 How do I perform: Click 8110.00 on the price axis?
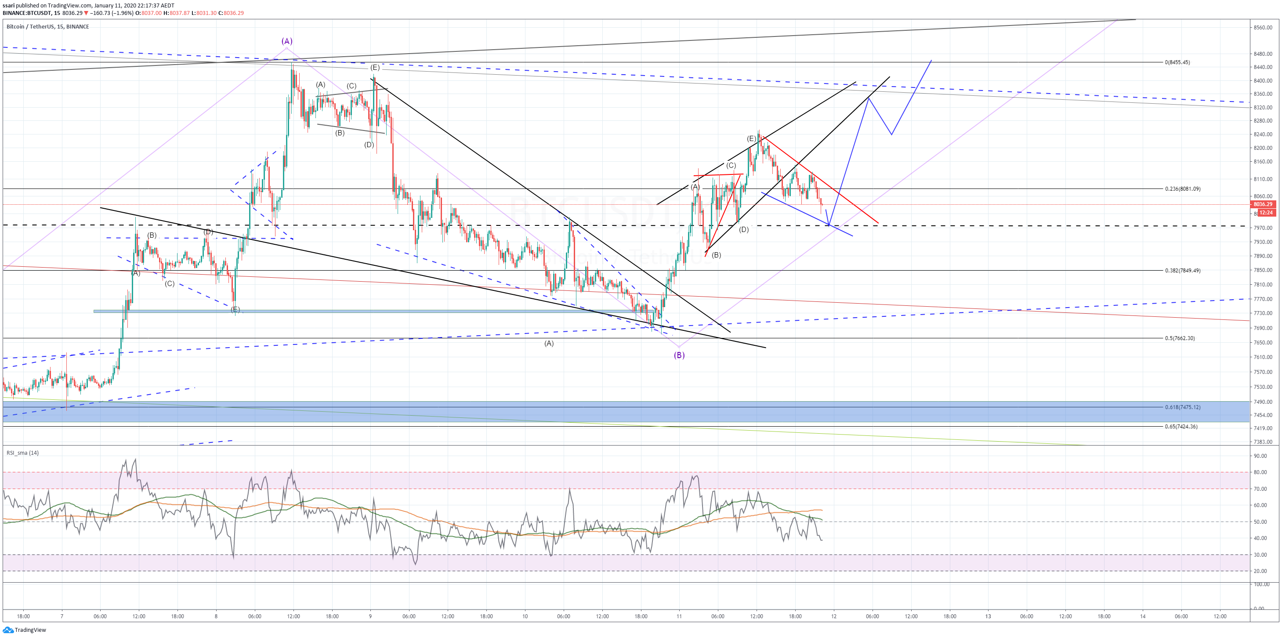tap(1263, 179)
